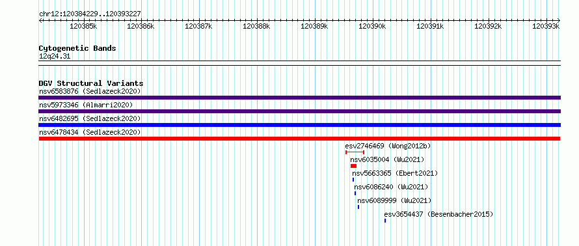579x246 pixels.
Task: Click the 120387k ruler mark
Action: [x=198, y=26]
